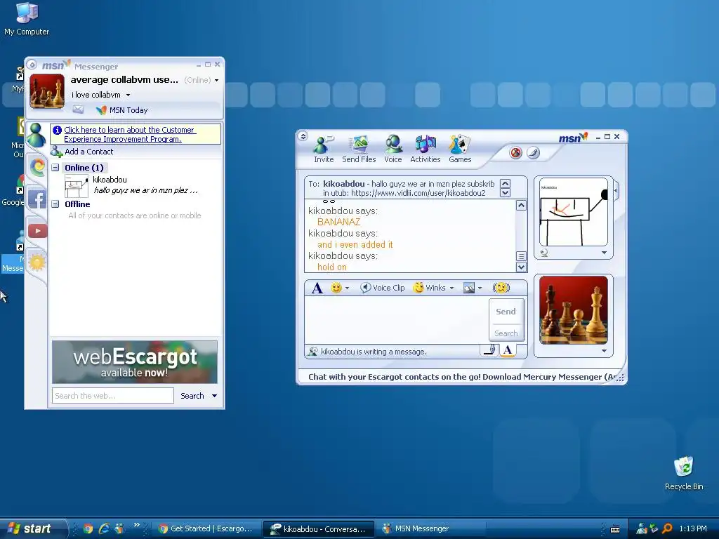Show menu via conversation window corner button
Viewport: 719px width, 539px height.
pos(303,136)
